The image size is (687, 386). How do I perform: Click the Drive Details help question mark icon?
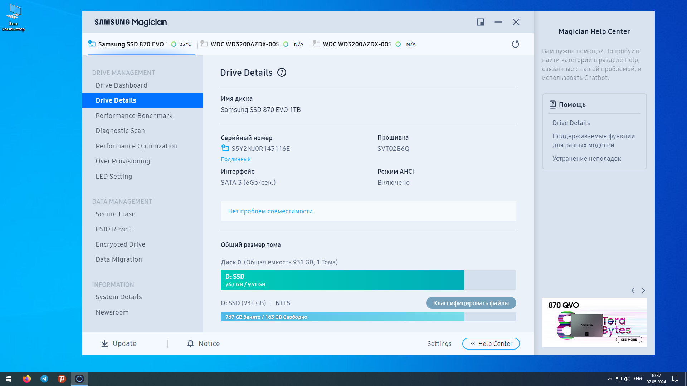click(x=282, y=73)
